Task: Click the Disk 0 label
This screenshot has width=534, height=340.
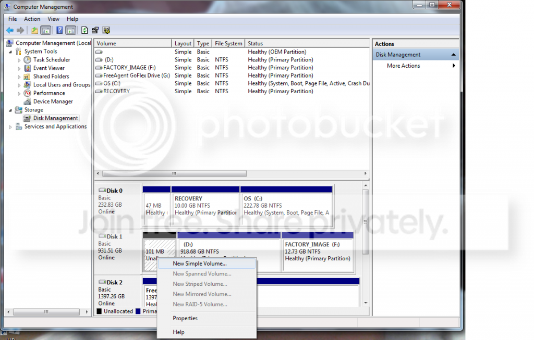Action: [114, 191]
